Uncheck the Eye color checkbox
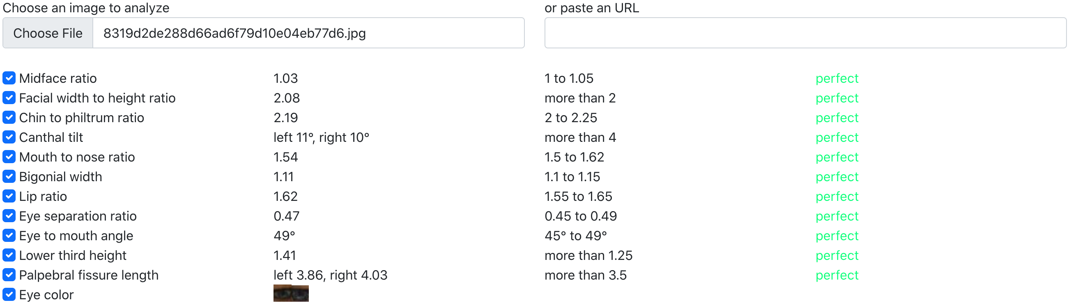The height and width of the screenshot is (305, 1071). [9, 295]
